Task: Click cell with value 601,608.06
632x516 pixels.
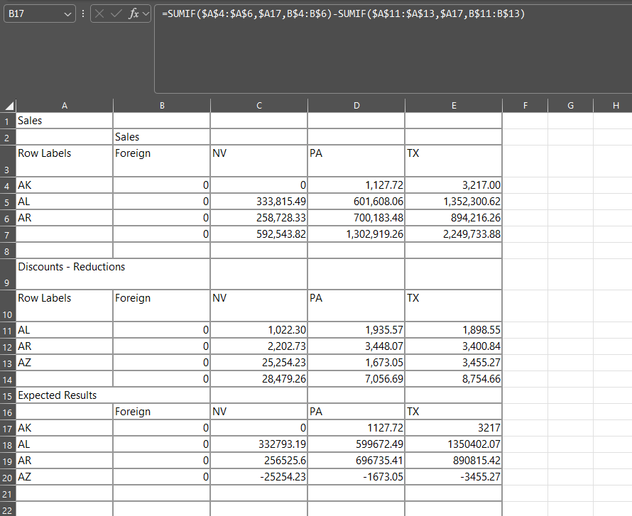Action: click(x=356, y=202)
